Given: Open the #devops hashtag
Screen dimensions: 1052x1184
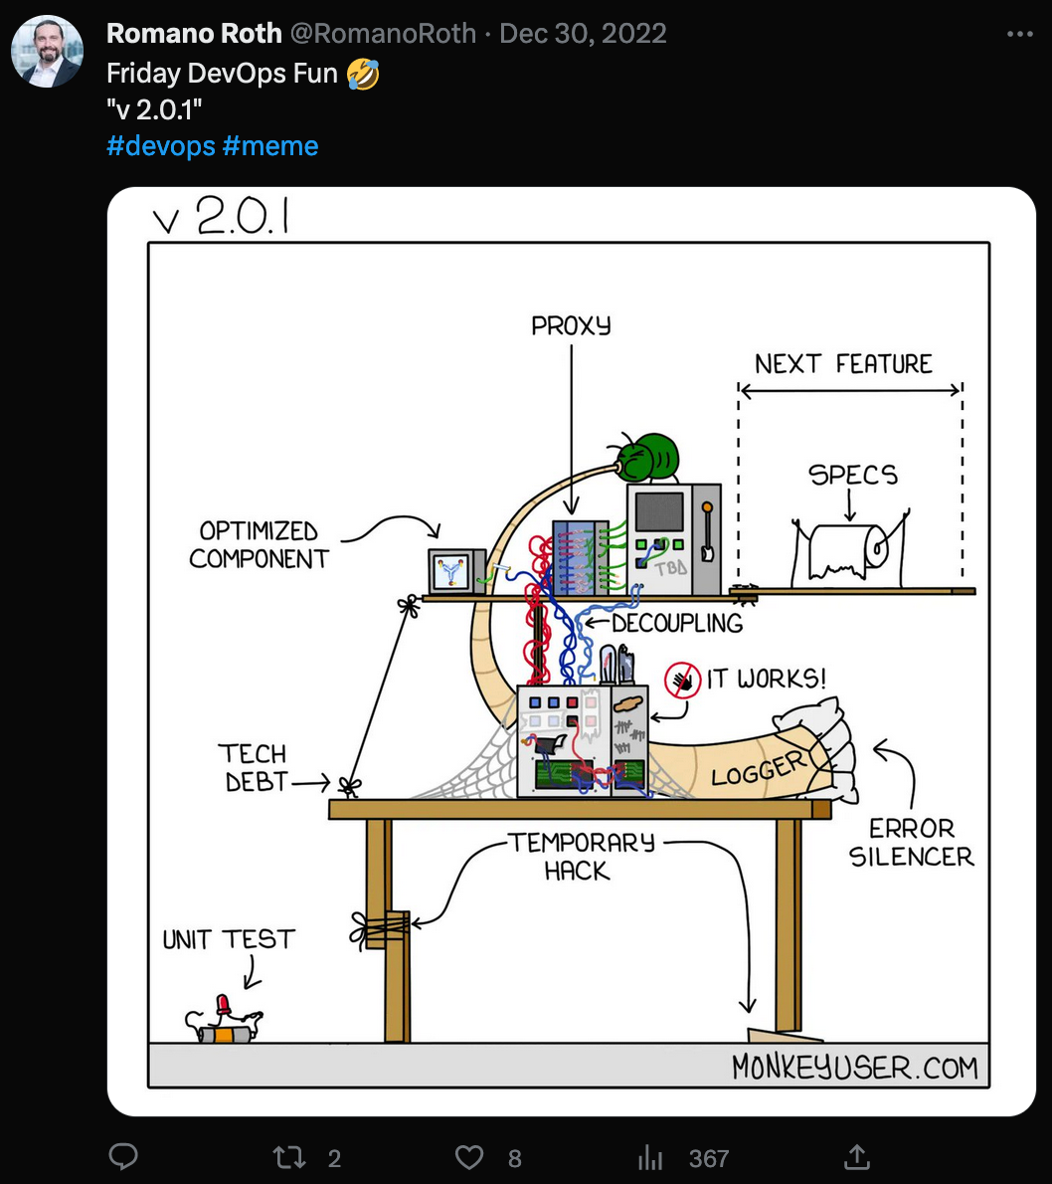Looking at the screenshot, I should (161, 145).
